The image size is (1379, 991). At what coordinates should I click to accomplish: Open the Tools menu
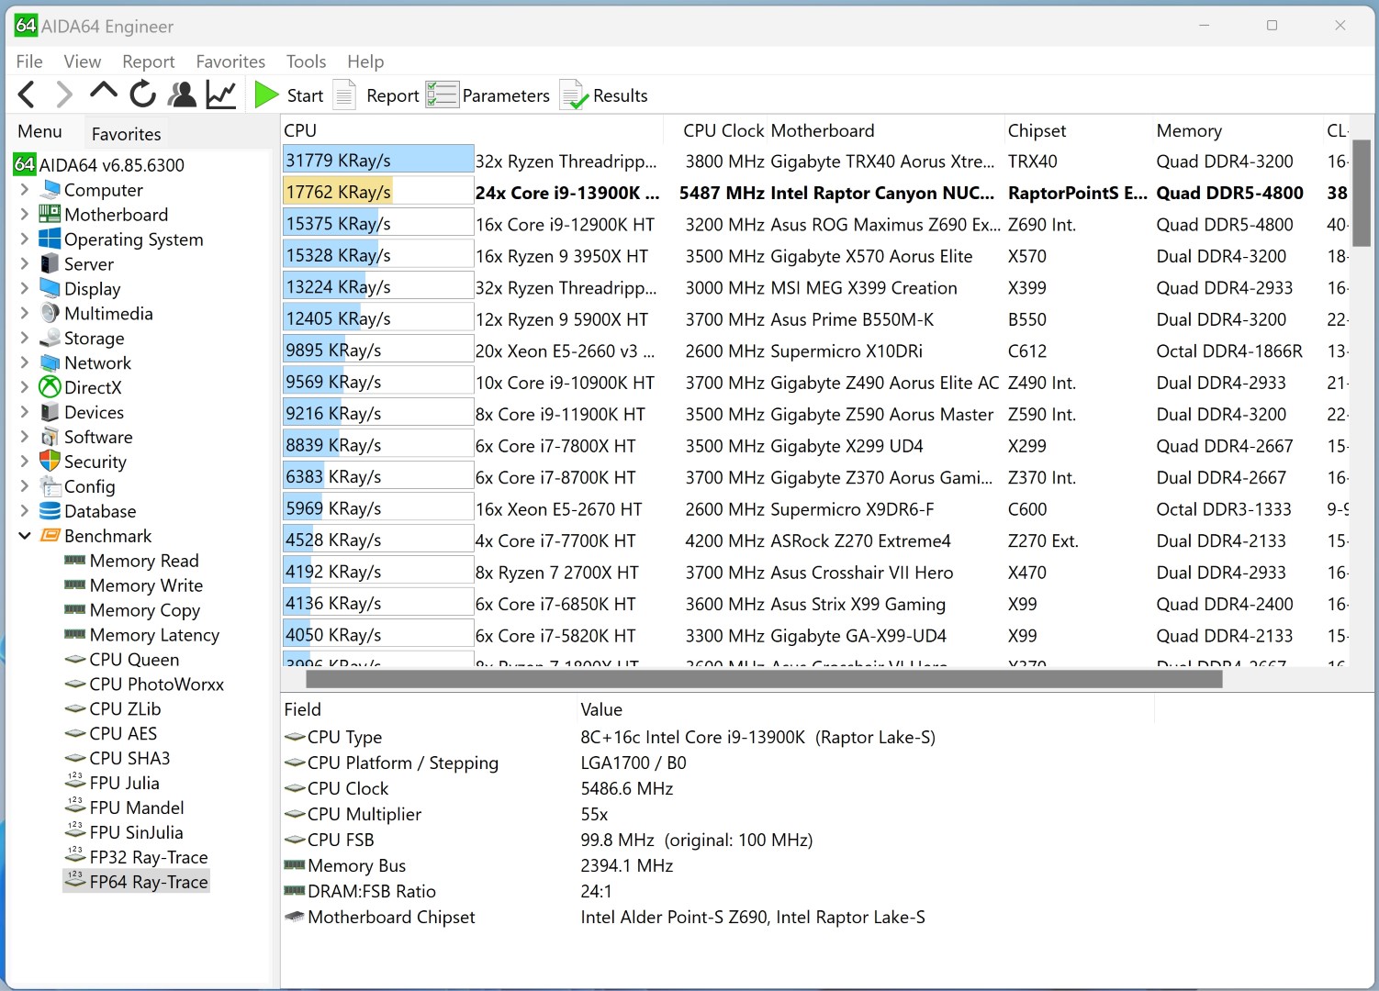(x=306, y=61)
